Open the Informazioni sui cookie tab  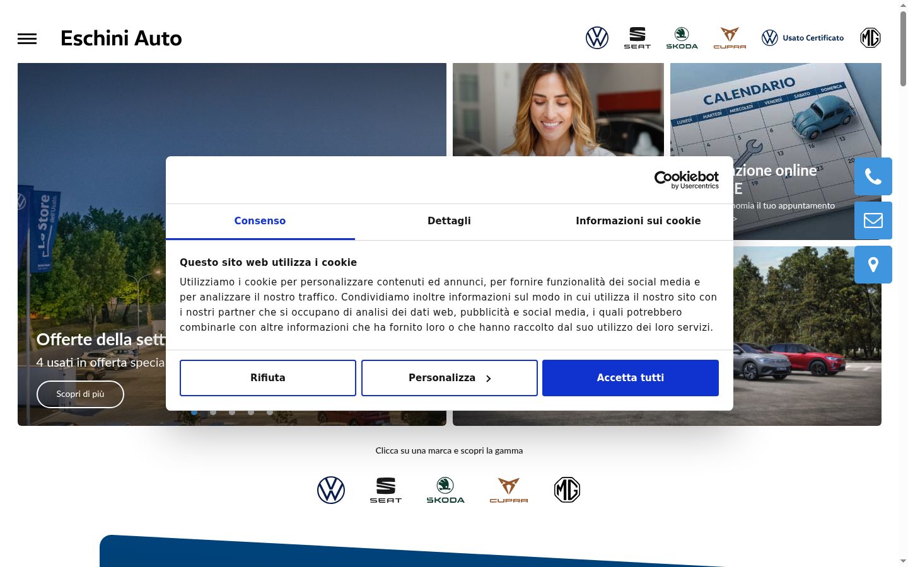point(638,221)
